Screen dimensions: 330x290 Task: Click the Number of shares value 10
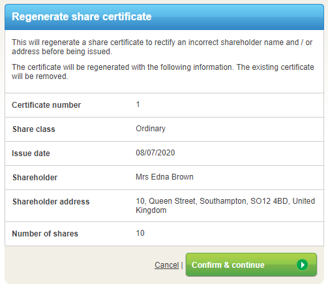pos(140,233)
